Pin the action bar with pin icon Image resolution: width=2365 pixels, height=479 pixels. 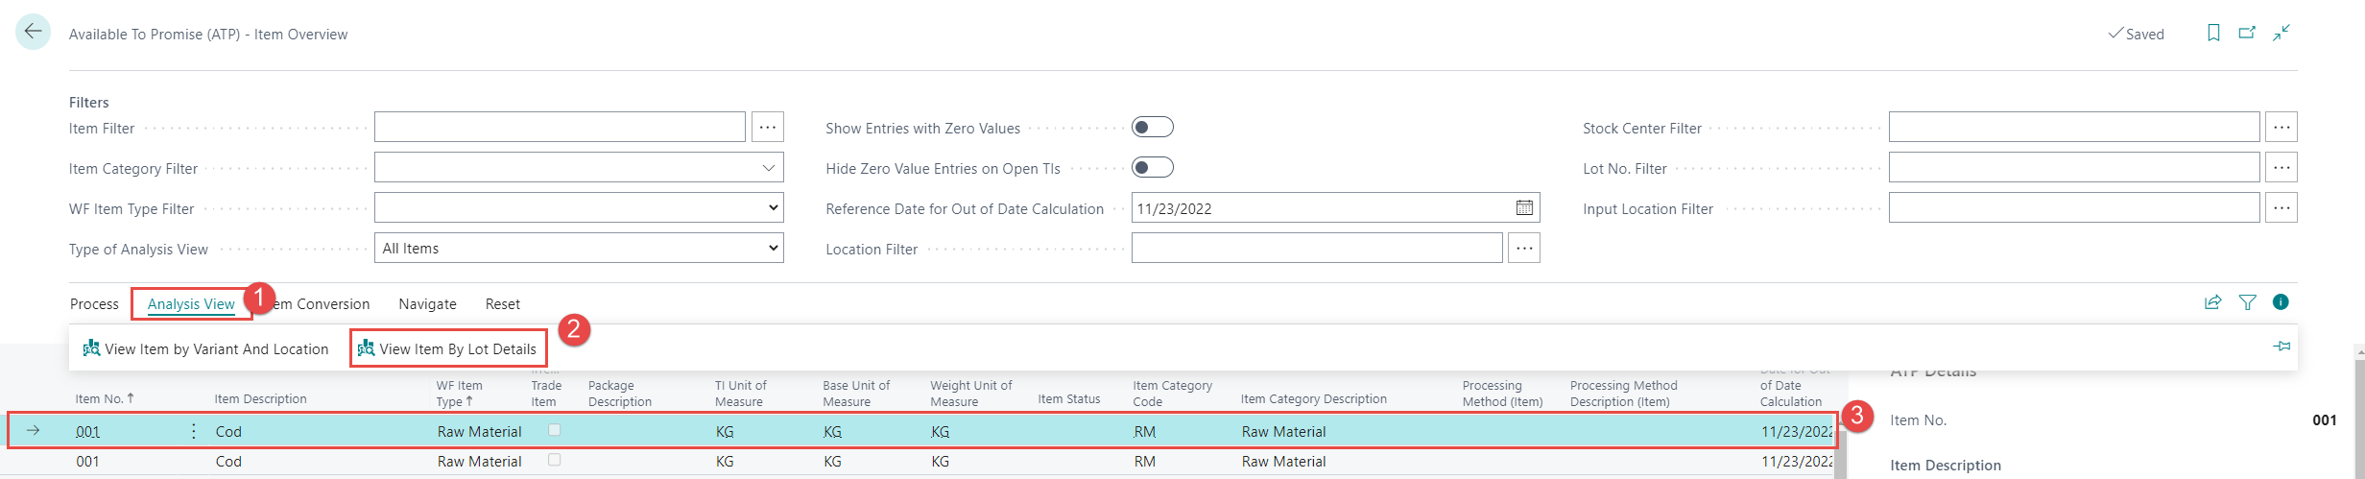pos(2281,347)
